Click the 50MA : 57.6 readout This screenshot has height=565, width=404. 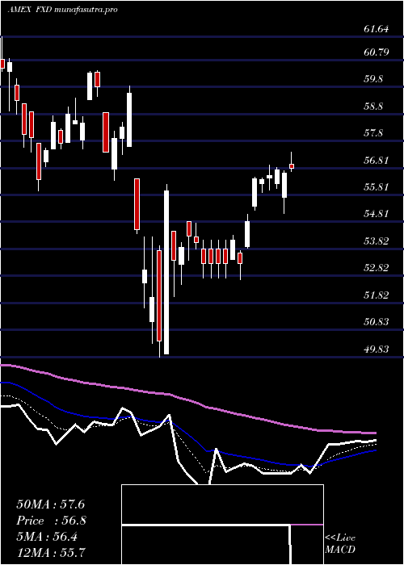click(x=51, y=504)
